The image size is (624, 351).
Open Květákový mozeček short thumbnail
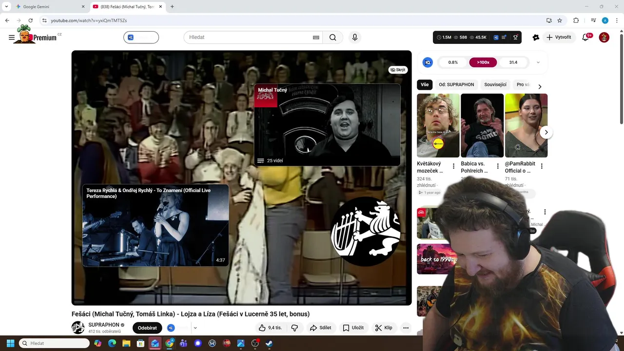(x=438, y=125)
